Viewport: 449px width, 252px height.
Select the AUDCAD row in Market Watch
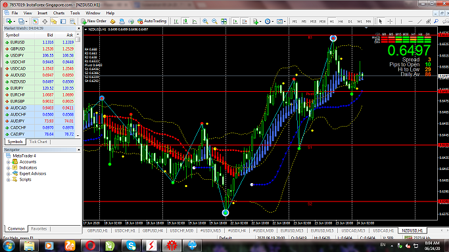(39, 108)
